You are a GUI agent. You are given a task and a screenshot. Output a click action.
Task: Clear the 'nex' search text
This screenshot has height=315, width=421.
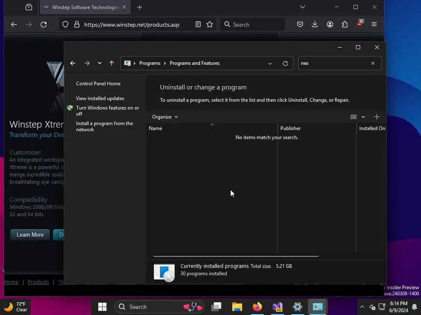pos(373,63)
